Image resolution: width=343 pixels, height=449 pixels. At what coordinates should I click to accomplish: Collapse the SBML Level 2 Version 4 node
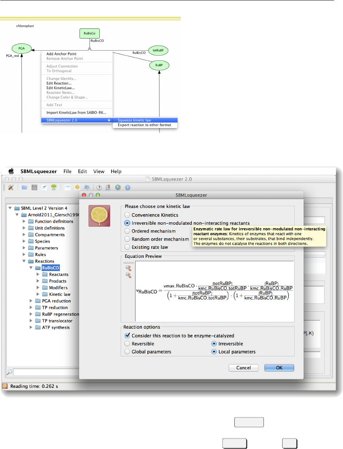(x=10, y=208)
